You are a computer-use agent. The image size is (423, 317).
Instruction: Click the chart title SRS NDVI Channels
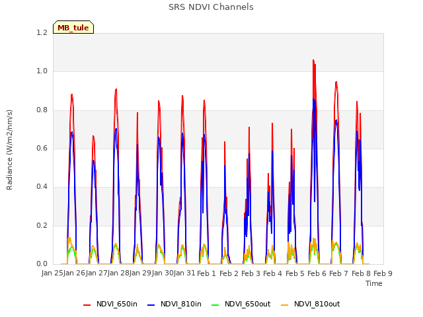point(211,7)
